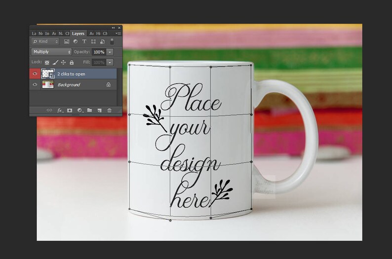392x259 pixels.
Task: Lock layer position with the move icon
Action: point(64,62)
